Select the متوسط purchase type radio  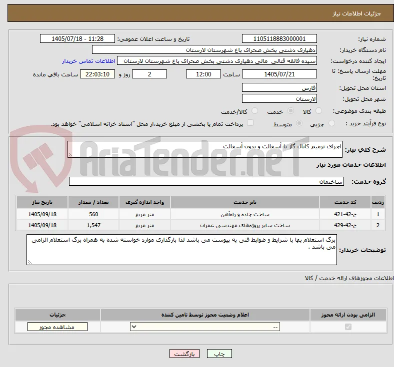[299, 123]
